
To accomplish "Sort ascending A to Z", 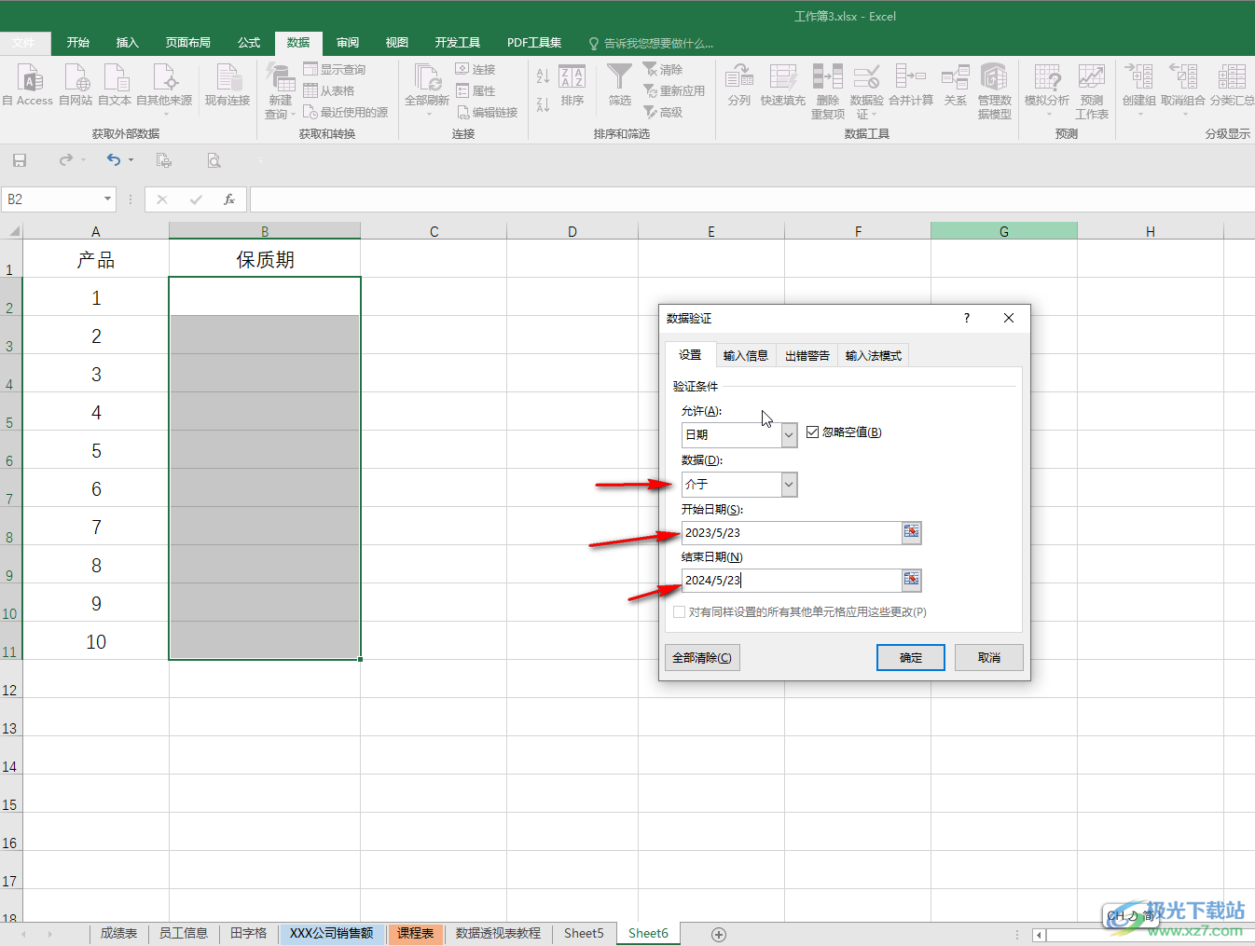I will point(543,76).
